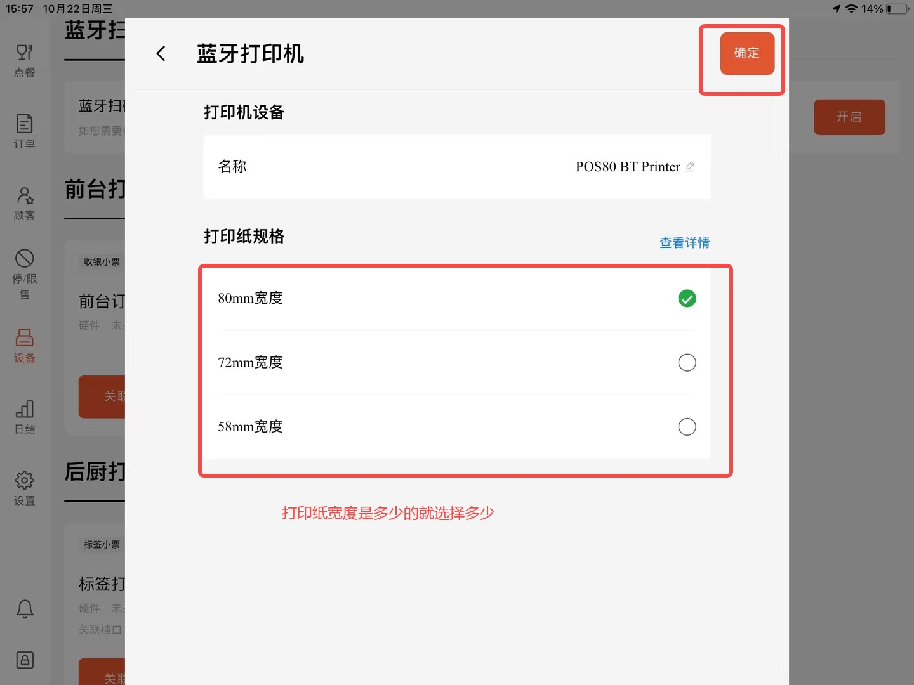Select the 80mm宽度 paper option
Viewport: 914px width, 685px height.
click(x=457, y=298)
